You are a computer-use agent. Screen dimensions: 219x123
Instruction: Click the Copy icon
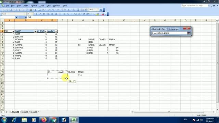[x=39, y=10]
